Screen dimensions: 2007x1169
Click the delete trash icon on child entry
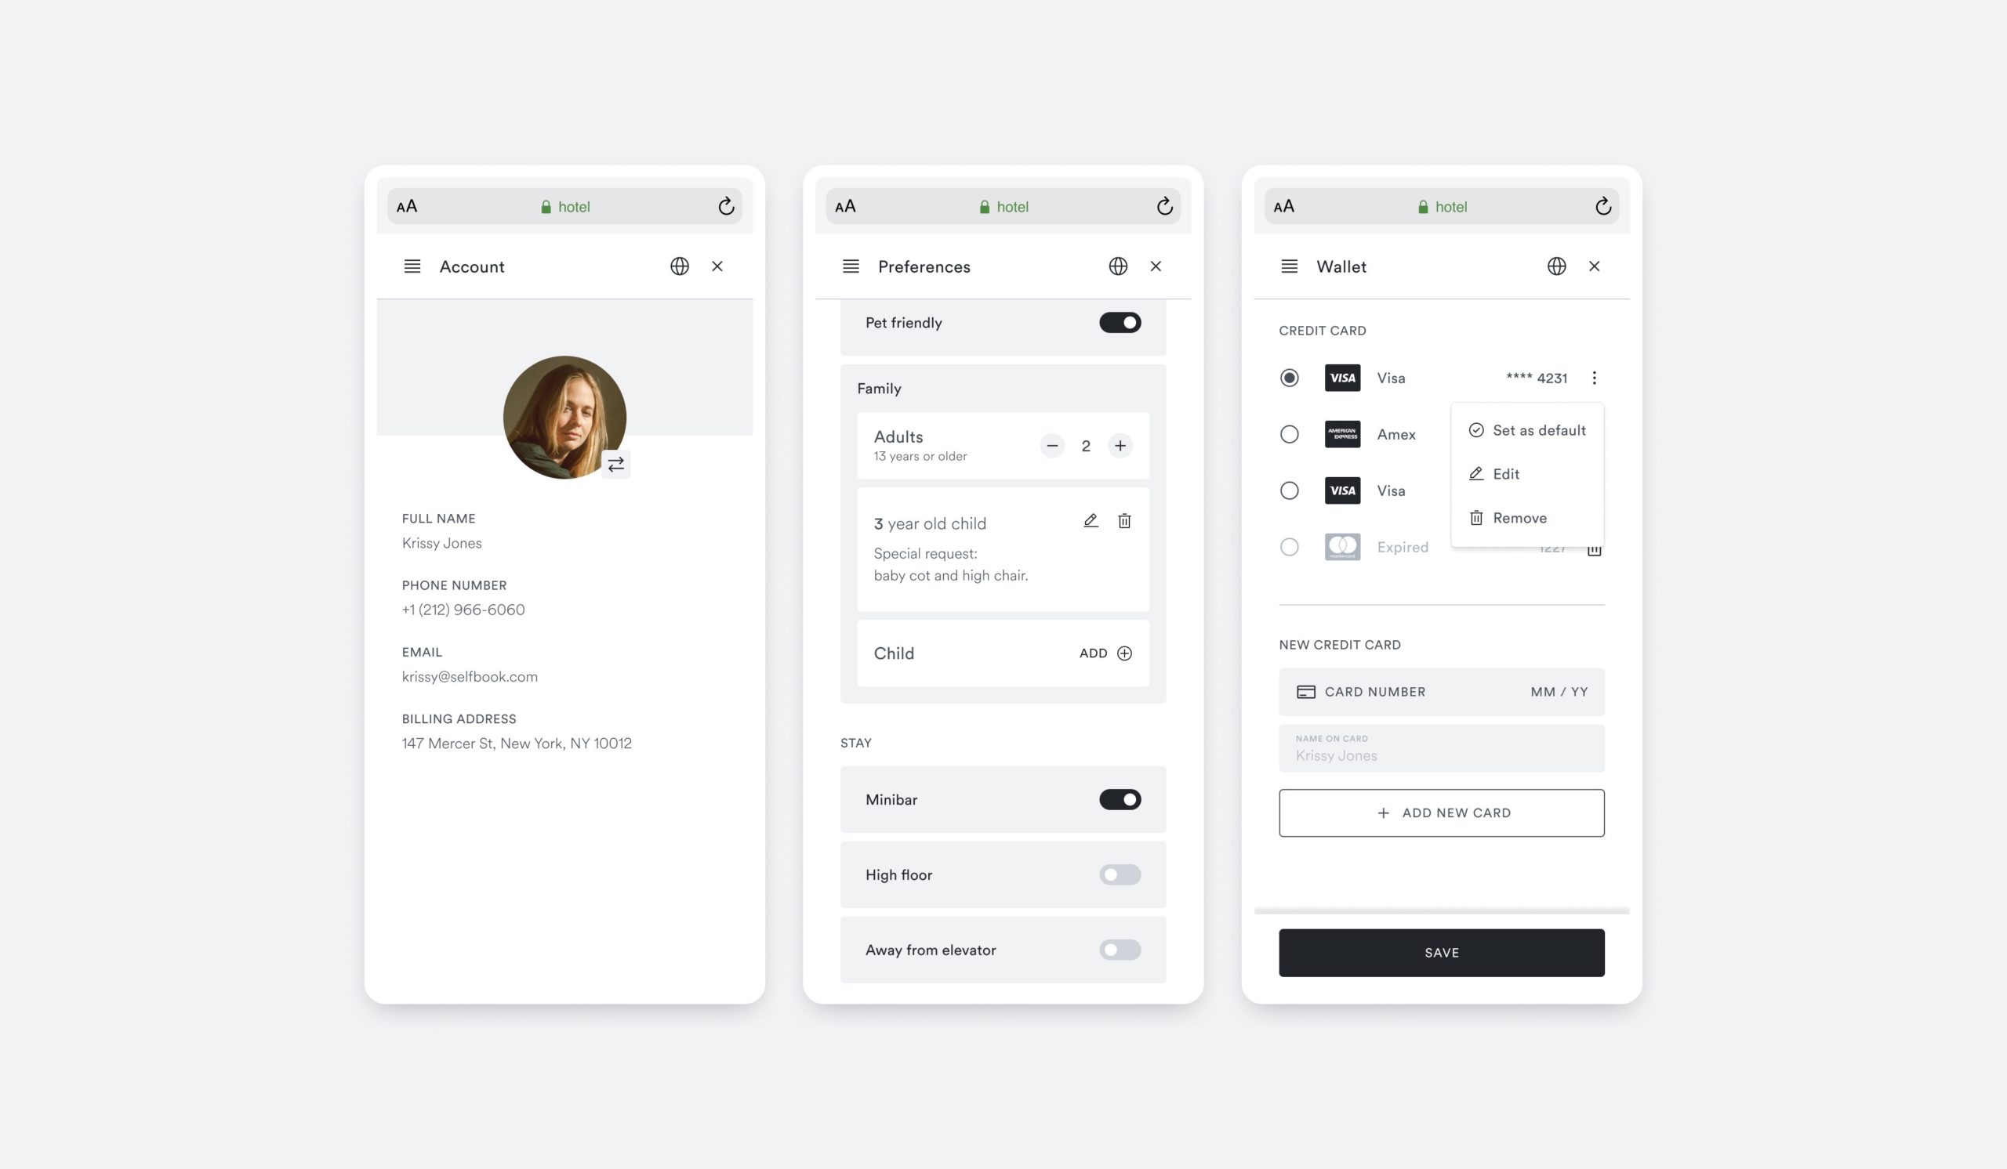tap(1124, 520)
